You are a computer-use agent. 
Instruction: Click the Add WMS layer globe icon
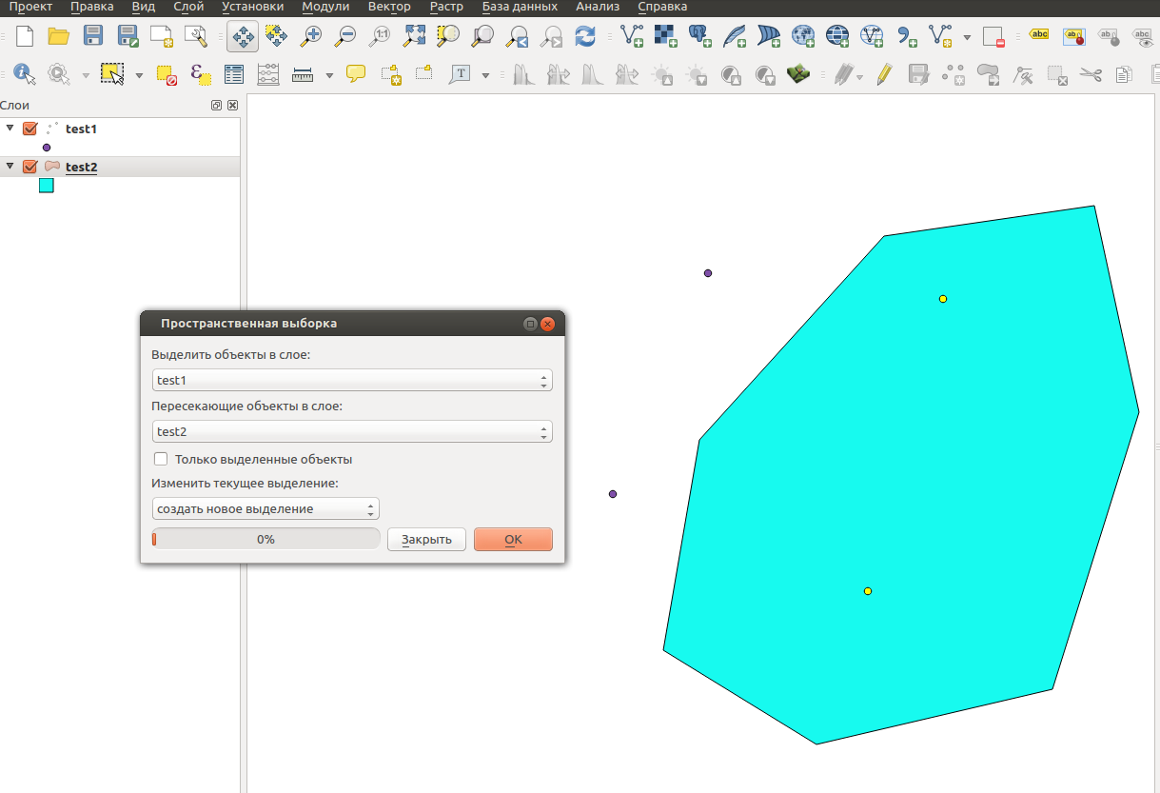803,37
